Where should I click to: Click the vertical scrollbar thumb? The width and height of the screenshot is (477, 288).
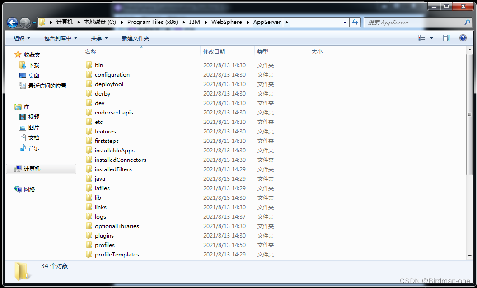tap(469, 114)
